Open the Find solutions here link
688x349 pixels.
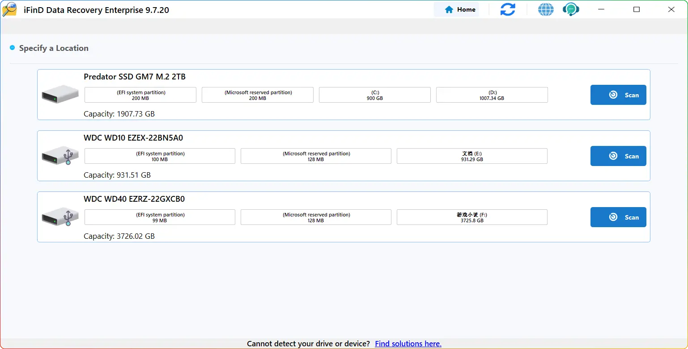pyautogui.click(x=408, y=344)
